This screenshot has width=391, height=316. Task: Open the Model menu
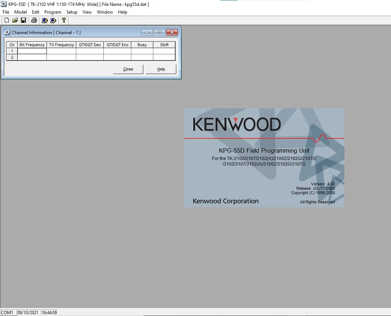coord(21,12)
